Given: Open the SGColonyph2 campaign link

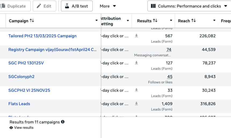Looking at the screenshot, I should [x=21, y=77].
